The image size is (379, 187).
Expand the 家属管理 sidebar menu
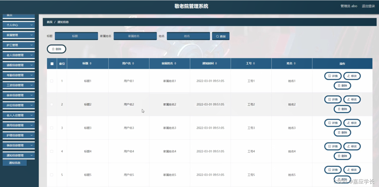pos(19,35)
